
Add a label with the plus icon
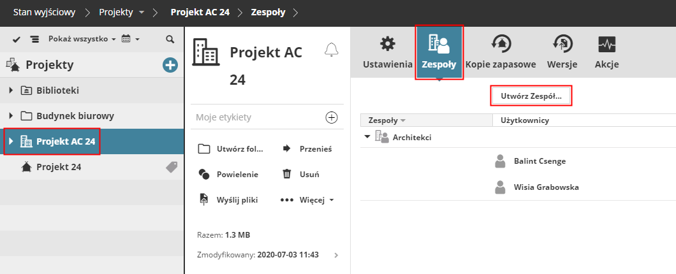click(331, 117)
